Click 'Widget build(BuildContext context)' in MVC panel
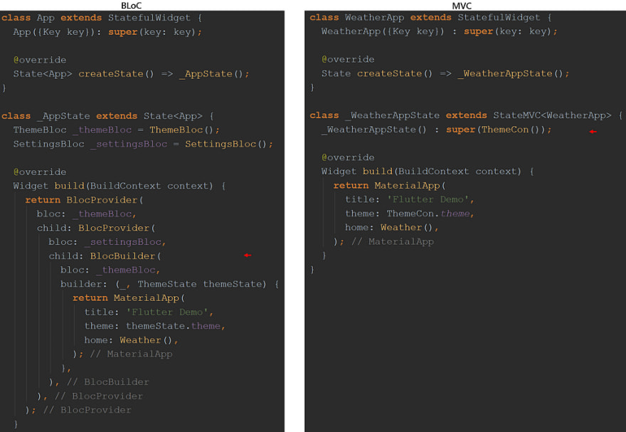Screen dimensions: 626x432 pyautogui.click(x=421, y=172)
